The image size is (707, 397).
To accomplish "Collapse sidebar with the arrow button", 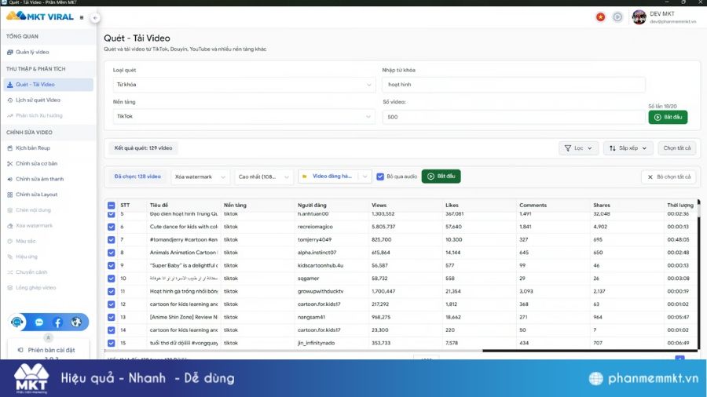I will 95,17.
